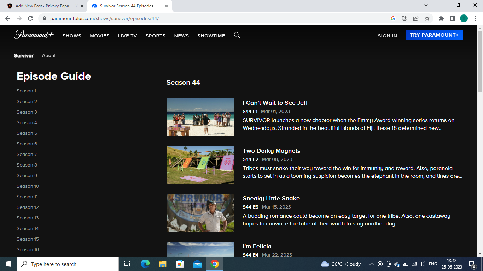This screenshot has width=483, height=271.
Task: Open the Chrome three-dot menu
Action: 475,18
